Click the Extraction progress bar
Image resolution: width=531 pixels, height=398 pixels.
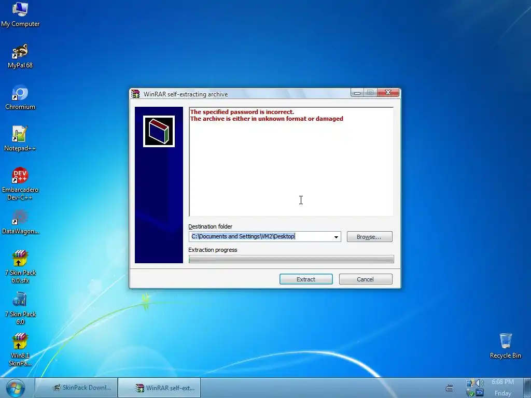291,259
